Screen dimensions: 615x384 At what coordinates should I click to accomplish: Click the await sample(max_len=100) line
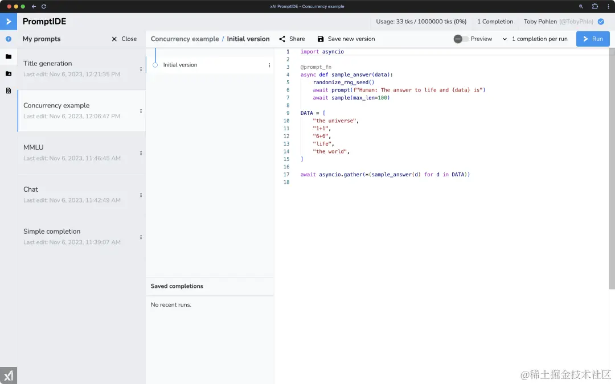click(x=351, y=98)
